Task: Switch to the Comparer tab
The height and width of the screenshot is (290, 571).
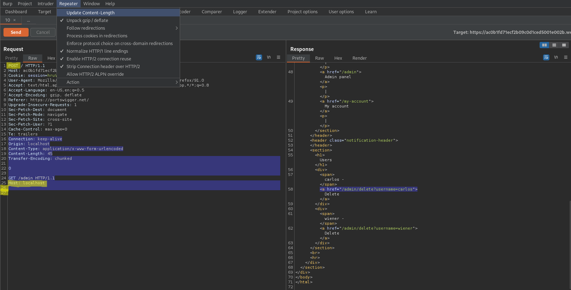Action: [x=212, y=12]
